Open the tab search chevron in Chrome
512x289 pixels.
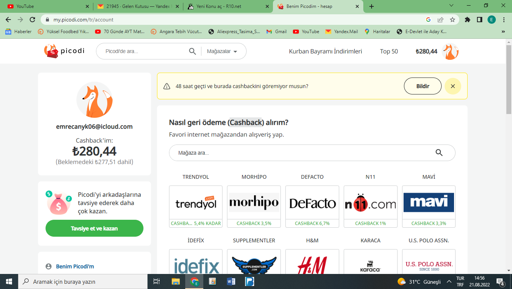pos(452,6)
